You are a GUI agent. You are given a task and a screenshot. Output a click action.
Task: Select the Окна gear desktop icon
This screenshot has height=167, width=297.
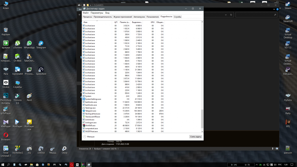(64, 150)
